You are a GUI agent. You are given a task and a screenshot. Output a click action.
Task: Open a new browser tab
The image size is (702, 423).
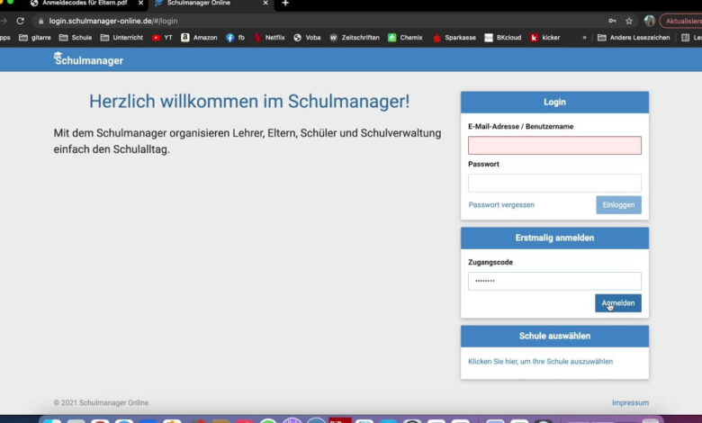coord(285,3)
